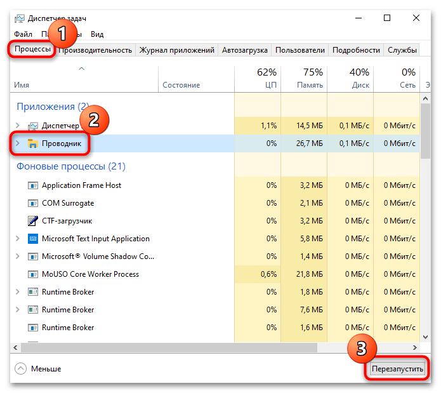Select the Фоновые процессы (21) group header
Screen dimensions: 441x393
tap(71, 166)
